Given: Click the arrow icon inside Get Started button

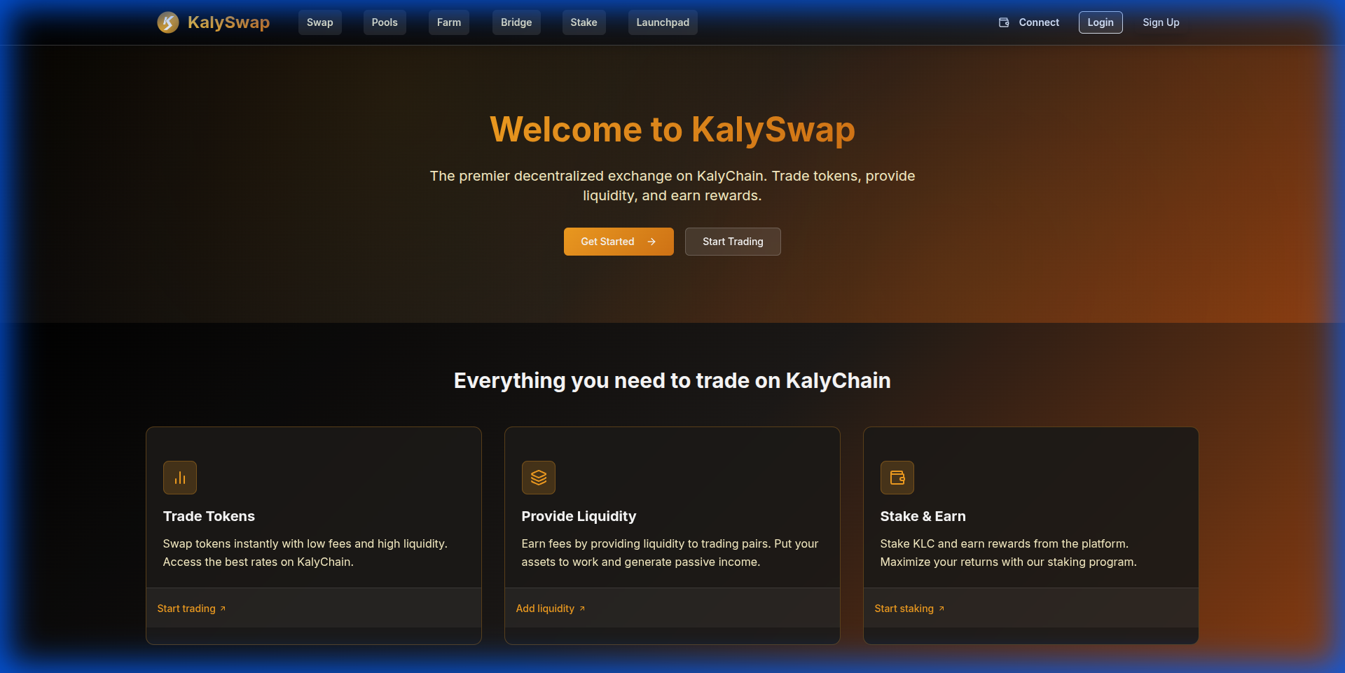Looking at the screenshot, I should (651, 241).
